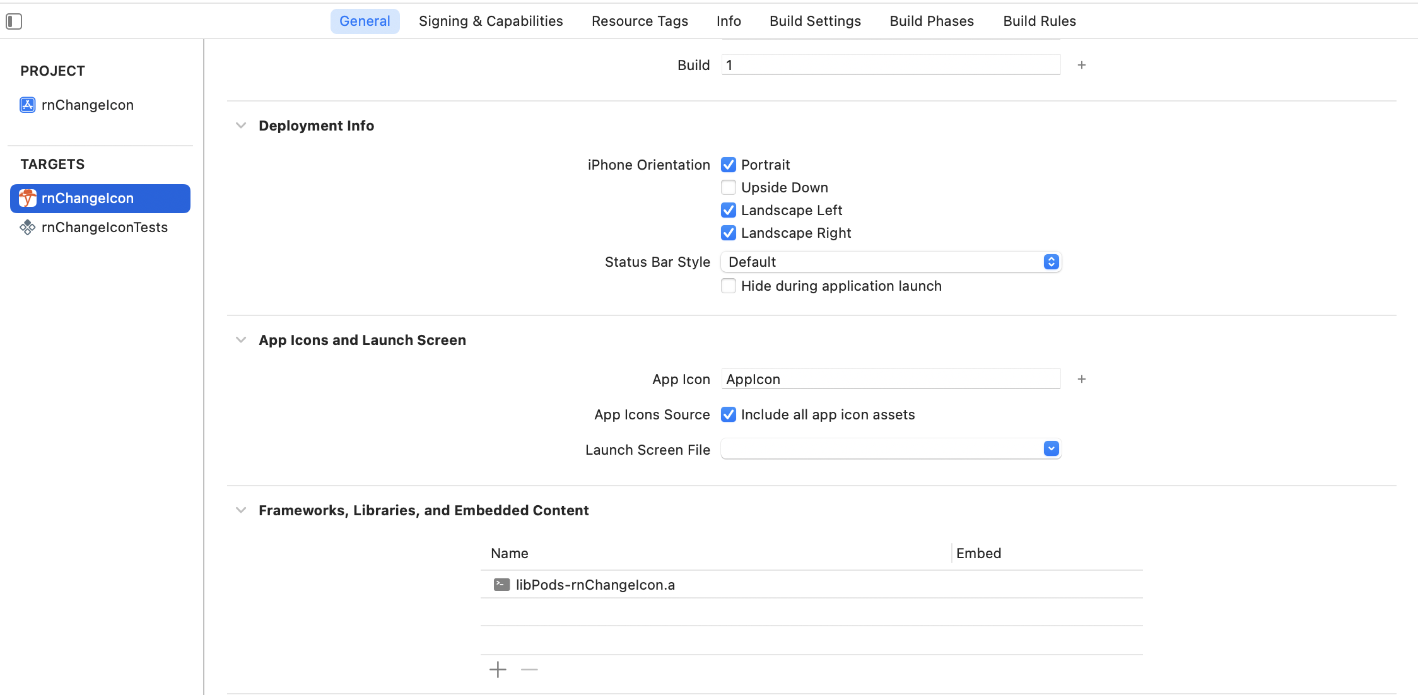The width and height of the screenshot is (1418, 695).
Task: Add a framework with the plus button
Action: (498, 669)
